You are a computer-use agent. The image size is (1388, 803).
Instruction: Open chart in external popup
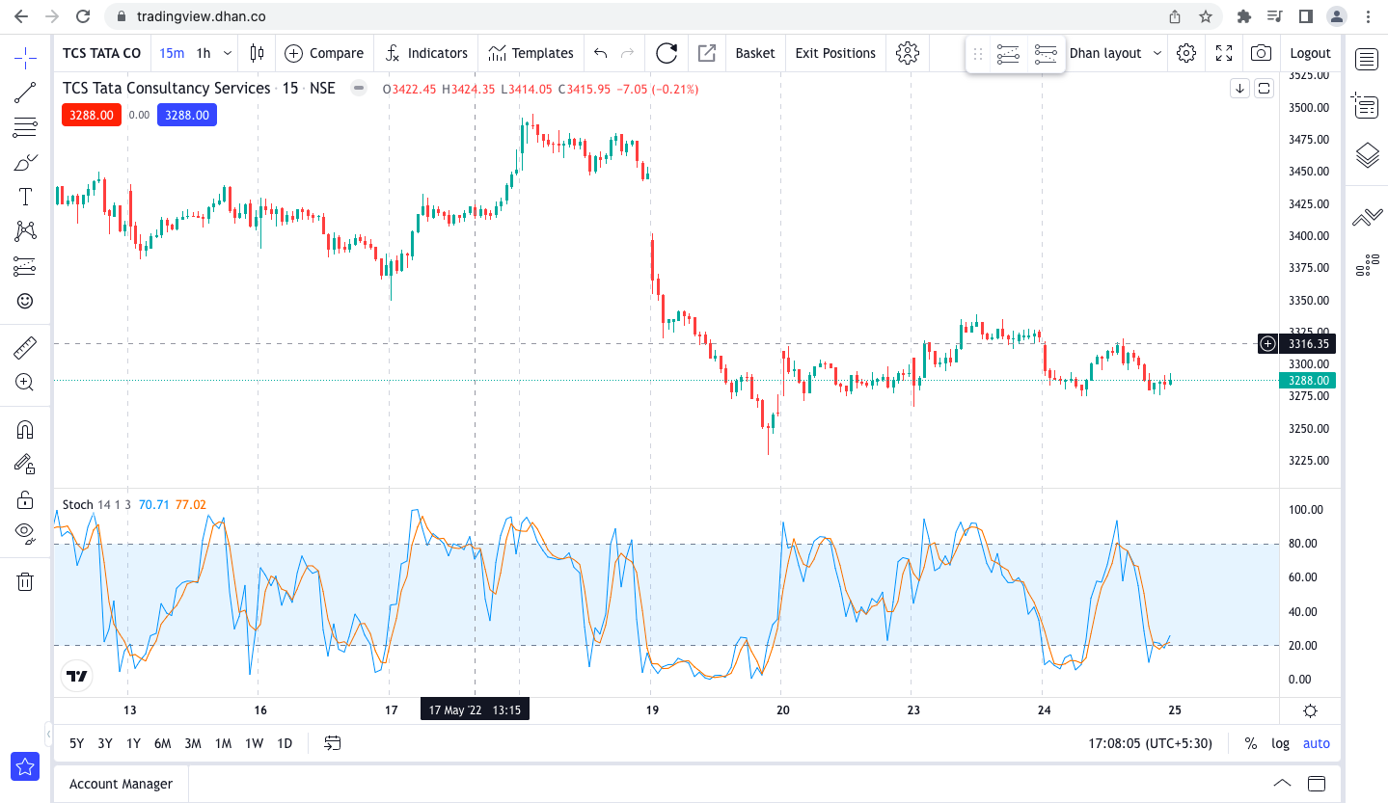(707, 53)
